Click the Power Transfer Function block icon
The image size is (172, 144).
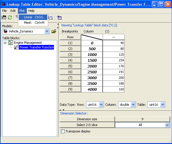(16, 47)
